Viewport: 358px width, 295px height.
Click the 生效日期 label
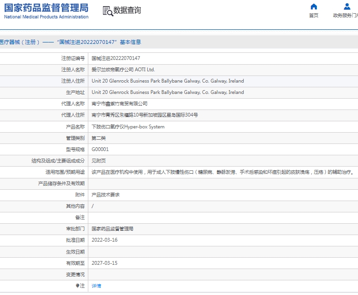(x=76, y=252)
